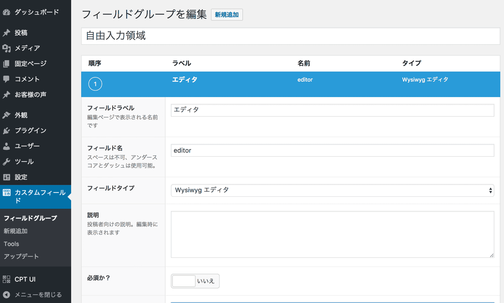
Task: Click the 順序 column header
Action: click(x=95, y=63)
